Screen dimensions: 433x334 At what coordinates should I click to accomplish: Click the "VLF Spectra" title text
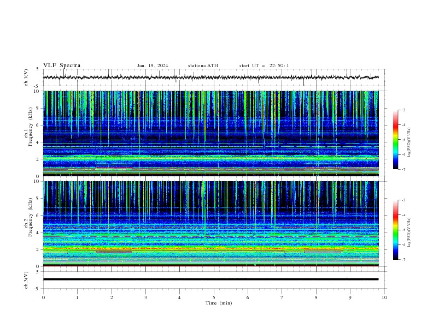tap(62, 65)
